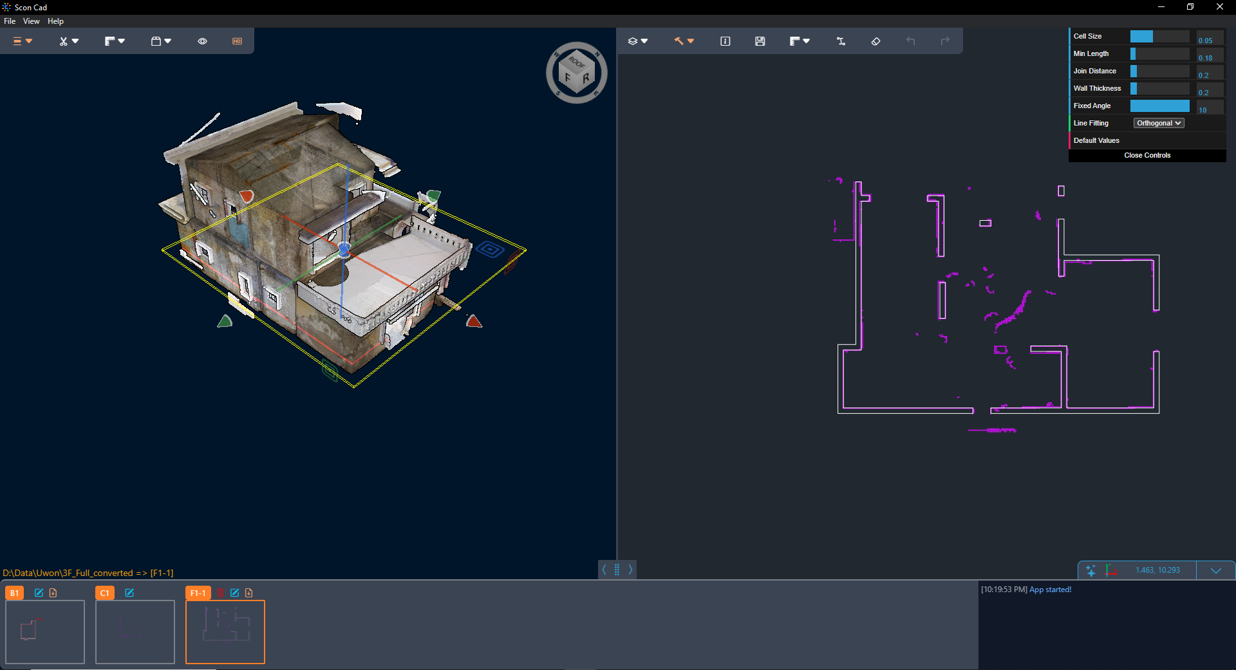Image resolution: width=1236 pixels, height=670 pixels.
Task: Delete the F1-1 section with trash icon
Action: click(221, 593)
